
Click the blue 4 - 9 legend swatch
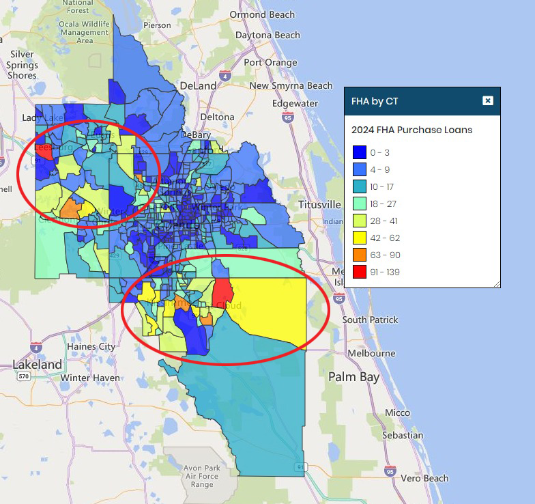pos(359,169)
